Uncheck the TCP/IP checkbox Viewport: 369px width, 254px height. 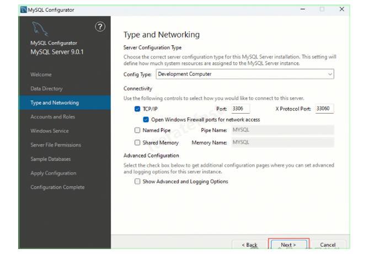click(x=137, y=109)
